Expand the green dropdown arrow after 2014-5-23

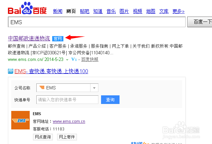coord(67,60)
